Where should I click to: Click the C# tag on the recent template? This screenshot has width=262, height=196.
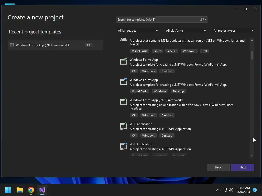click(x=89, y=45)
